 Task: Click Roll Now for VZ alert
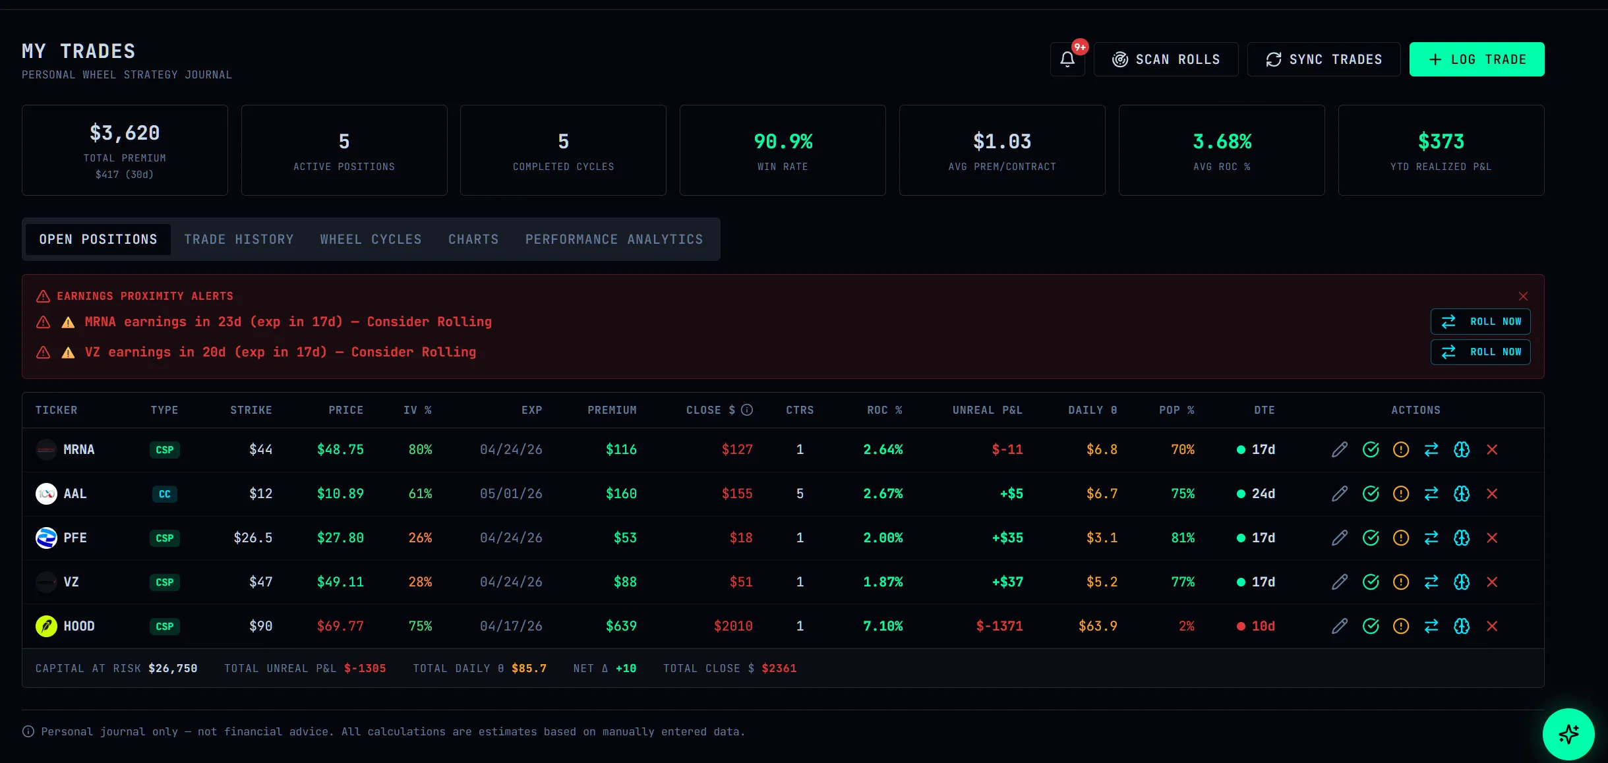(x=1481, y=352)
